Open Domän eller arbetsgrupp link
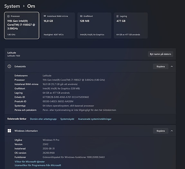 point(43,119)
